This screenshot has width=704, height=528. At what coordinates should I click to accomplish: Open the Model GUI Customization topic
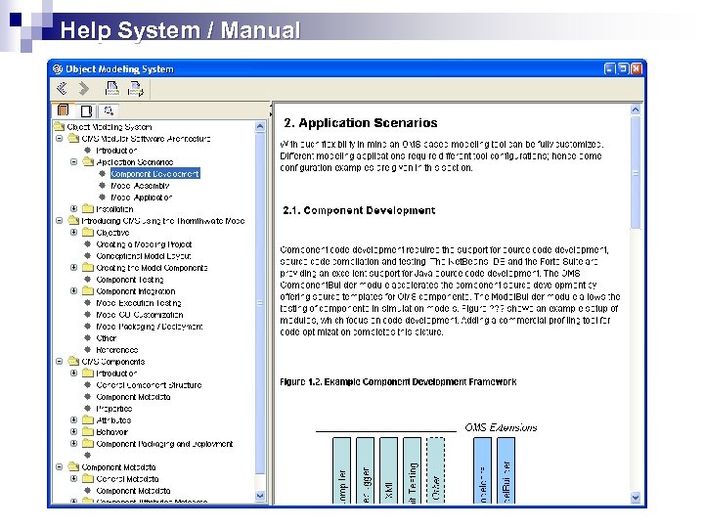(x=139, y=315)
